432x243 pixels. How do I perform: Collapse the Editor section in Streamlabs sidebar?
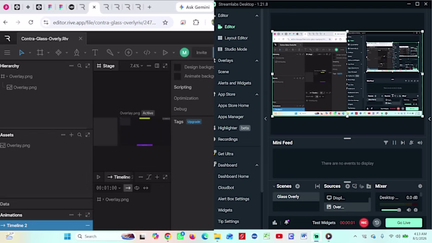tap(257, 16)
